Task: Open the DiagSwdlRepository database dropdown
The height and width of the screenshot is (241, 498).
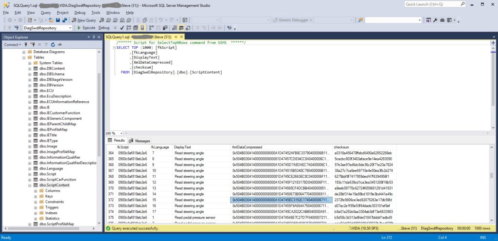Action: [70, 28]
